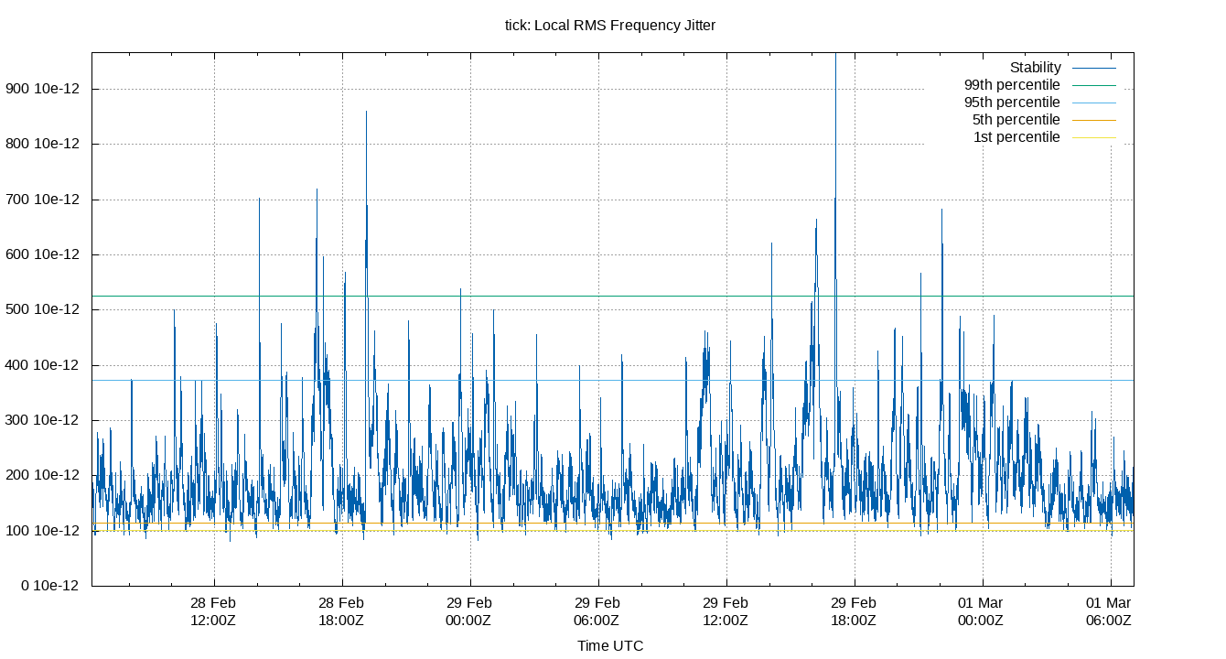Click the '29 Feb 18:00Z' x-axis label
1226x659 pixels.
click(x=854, y=611)
